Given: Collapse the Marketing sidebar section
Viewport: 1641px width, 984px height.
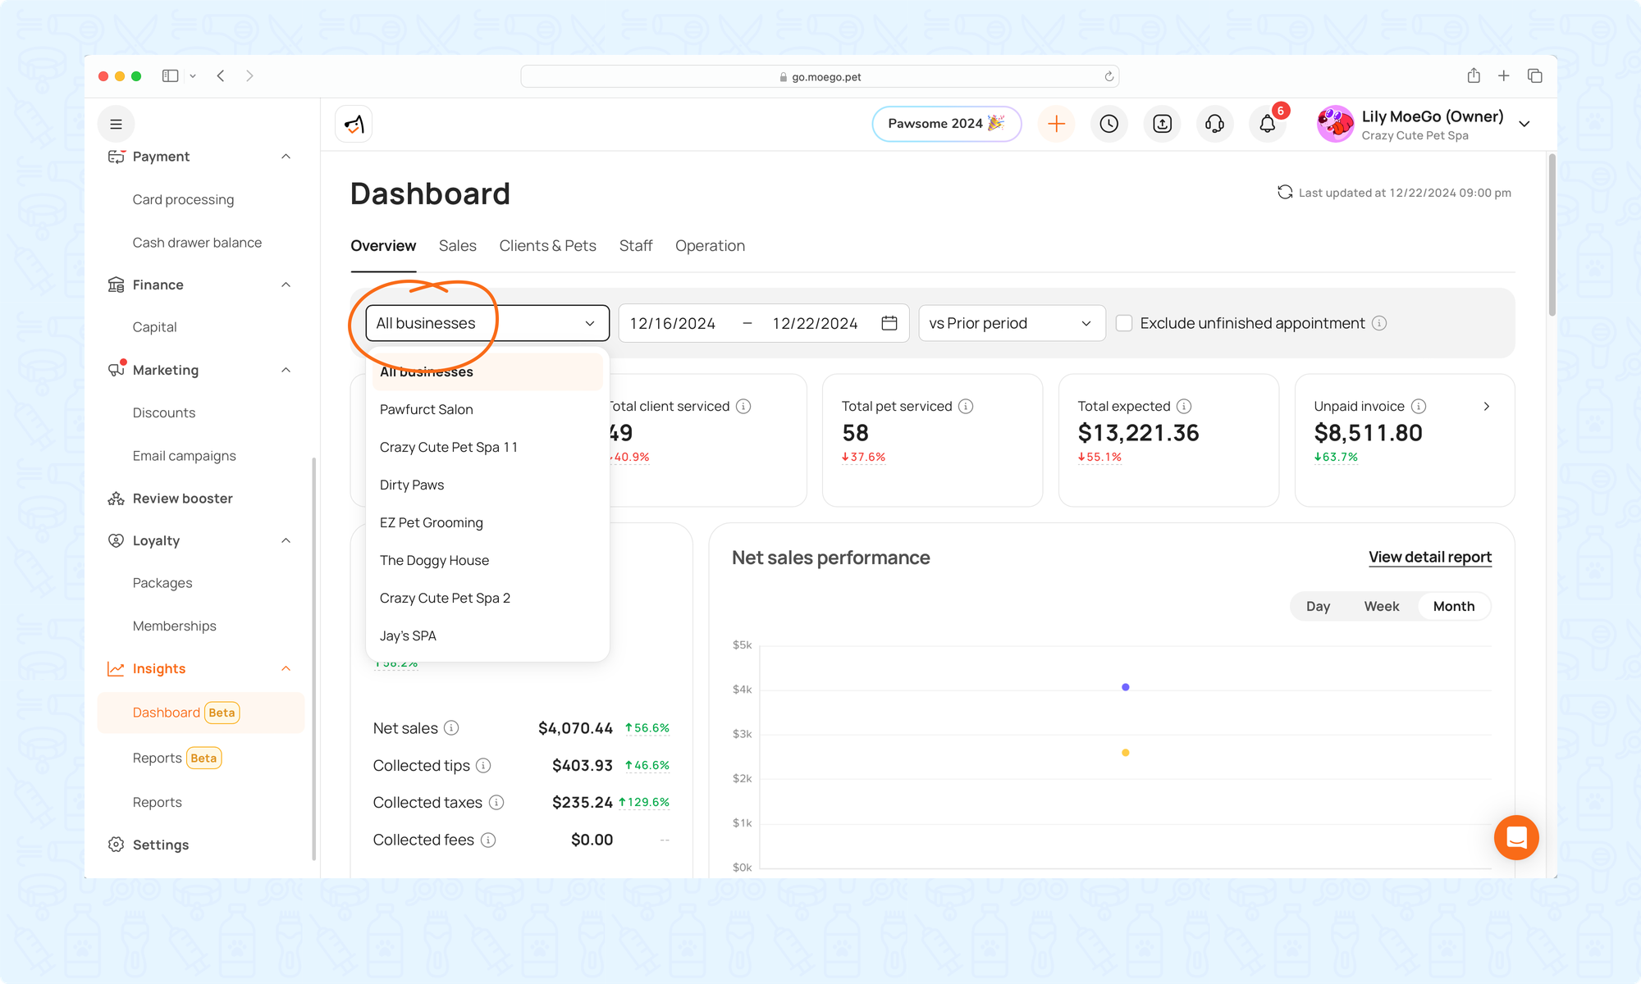Looking at the screenshot, I should point(286,370).
